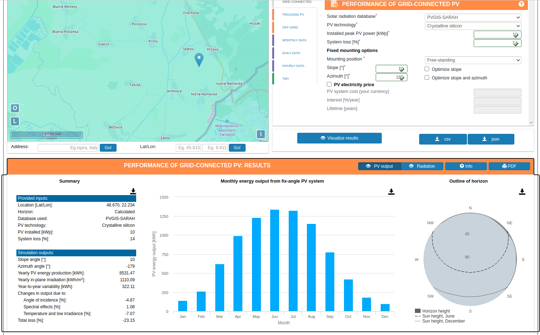Screen dimensions: 540x335
Task: Download the Summary data
Action: [133, 191]
